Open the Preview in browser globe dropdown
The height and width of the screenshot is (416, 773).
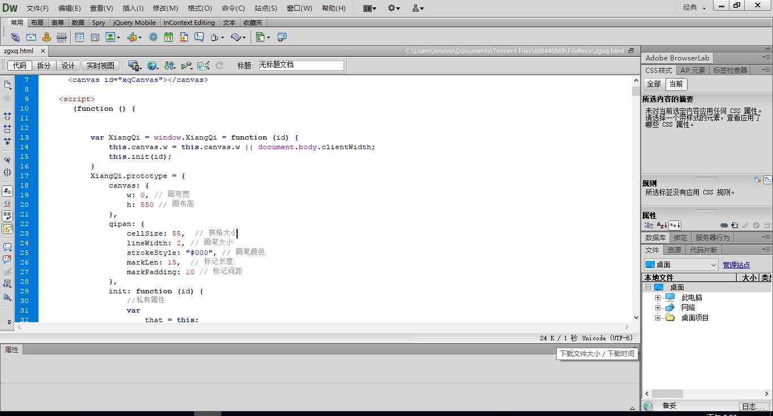153,66
